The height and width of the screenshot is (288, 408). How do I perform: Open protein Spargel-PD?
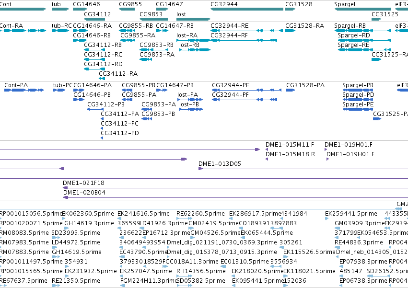(358, 100)
